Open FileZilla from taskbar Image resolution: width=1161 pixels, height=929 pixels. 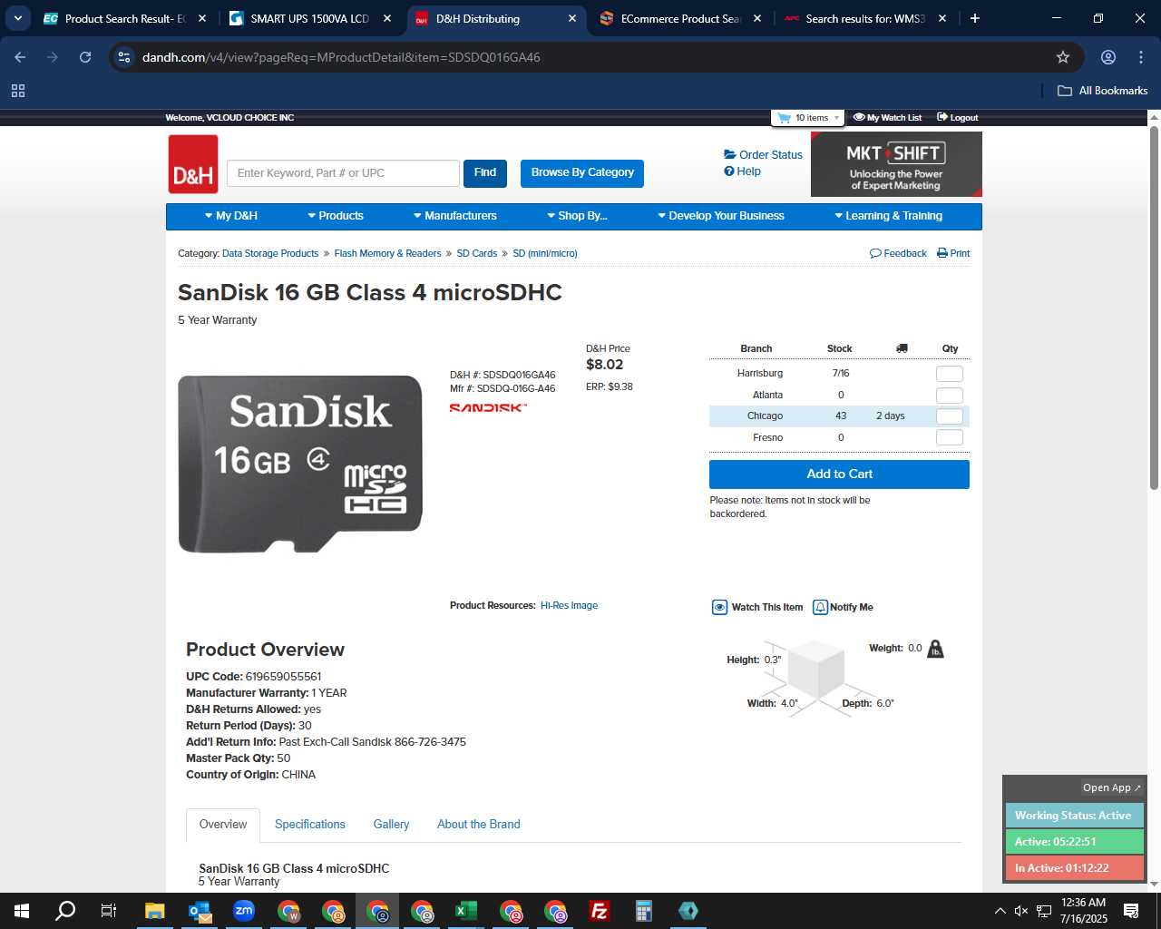click(599, 911)
